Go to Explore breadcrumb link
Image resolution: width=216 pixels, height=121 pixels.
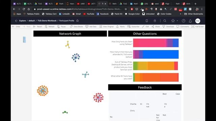(23, 21)
